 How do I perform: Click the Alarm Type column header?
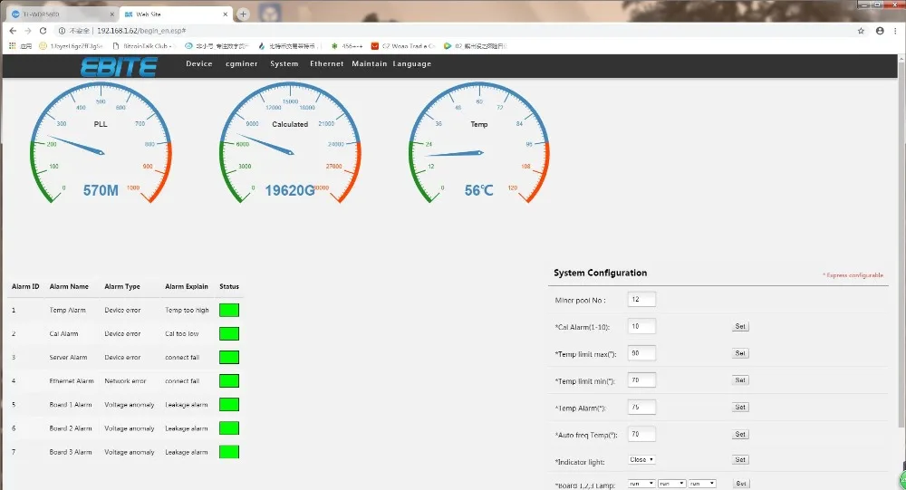(x=122, y=286)
